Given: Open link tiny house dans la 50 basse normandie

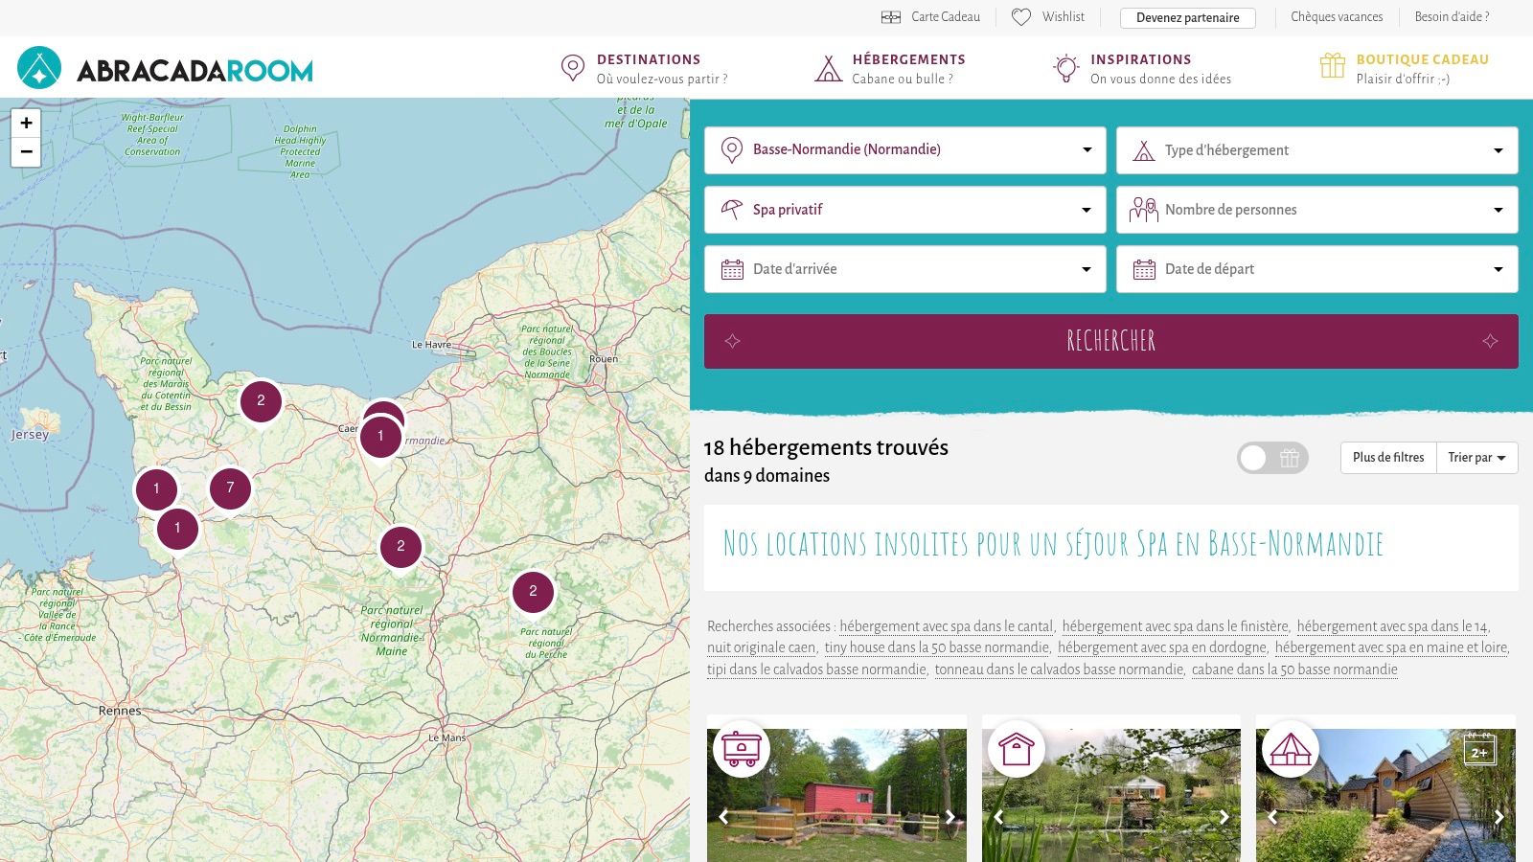Looking at the screenshot, I should point(936,647).
